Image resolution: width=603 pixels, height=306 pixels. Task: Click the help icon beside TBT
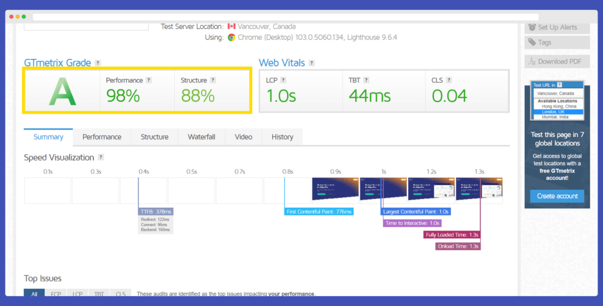tap(366, 80)
